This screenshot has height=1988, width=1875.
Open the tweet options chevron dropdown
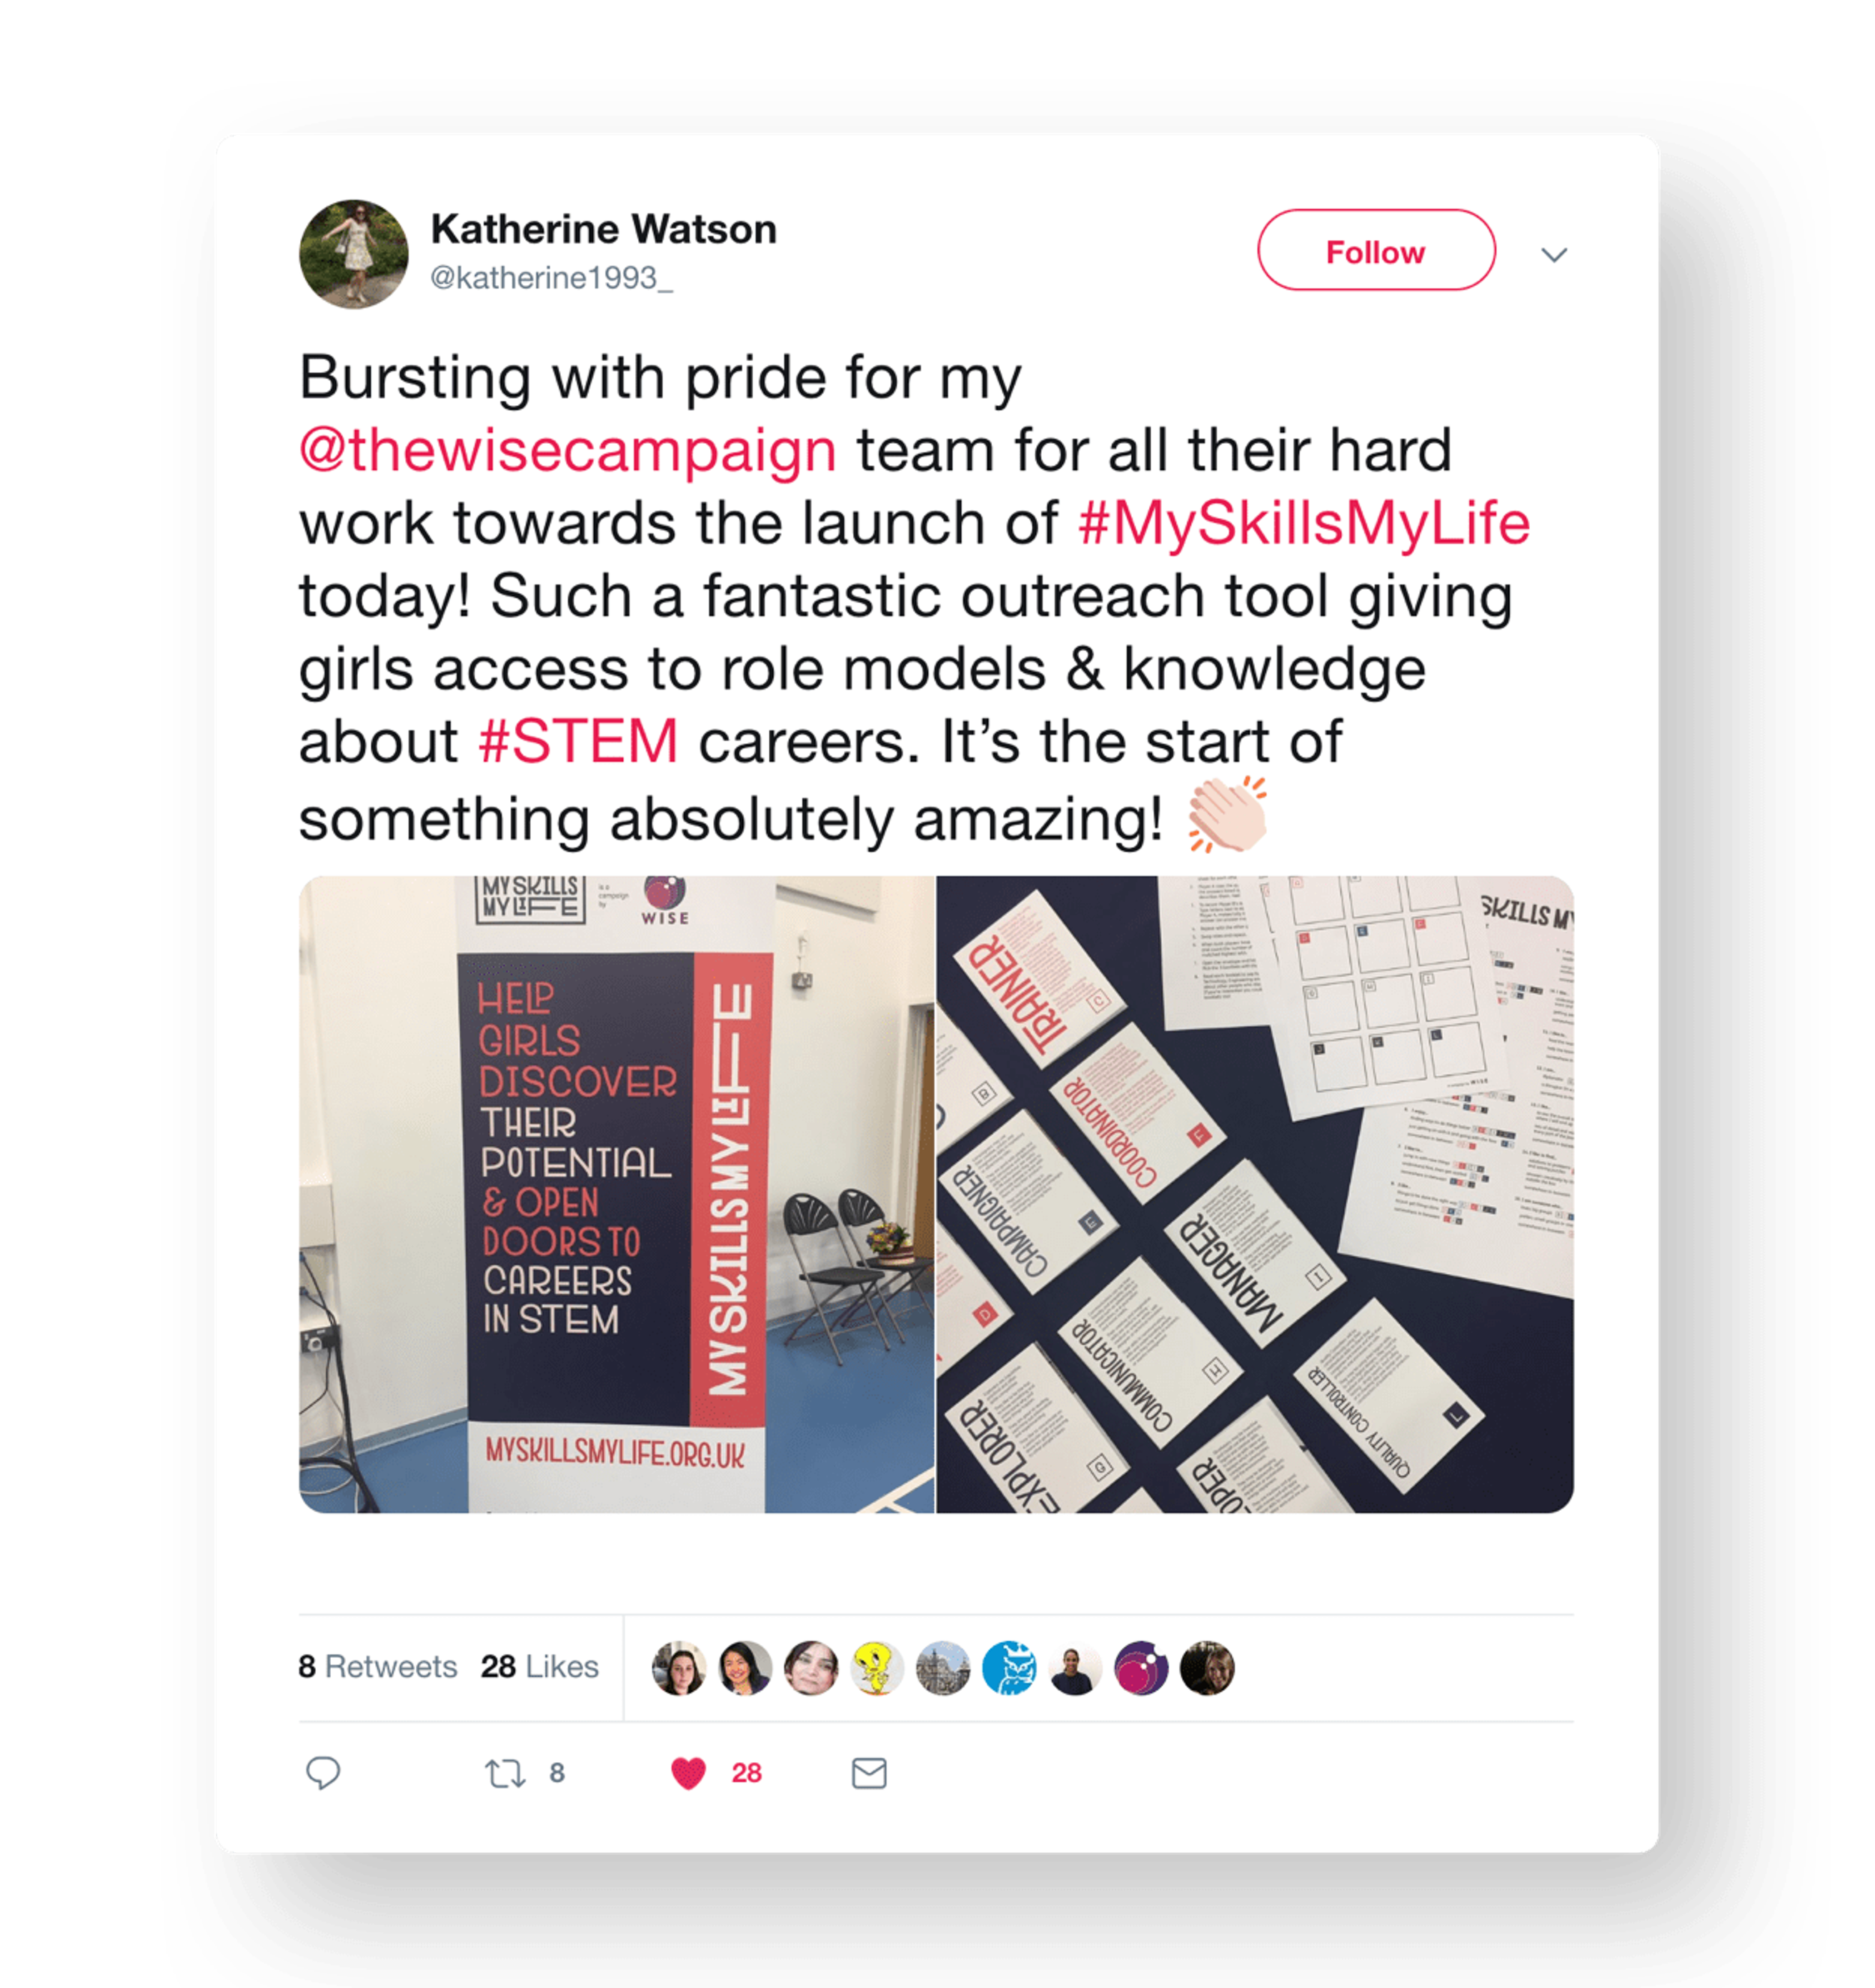tap(1554, 255)
